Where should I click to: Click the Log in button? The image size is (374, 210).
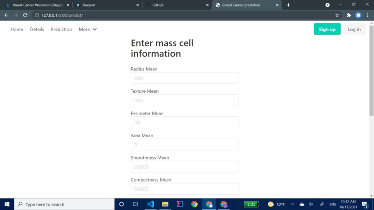[x=354, y=29]
